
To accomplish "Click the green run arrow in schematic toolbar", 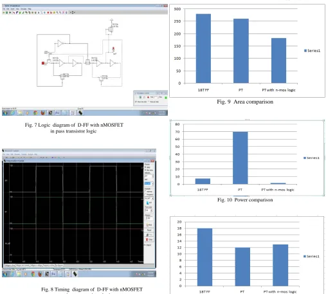I will tap(10, 13).
